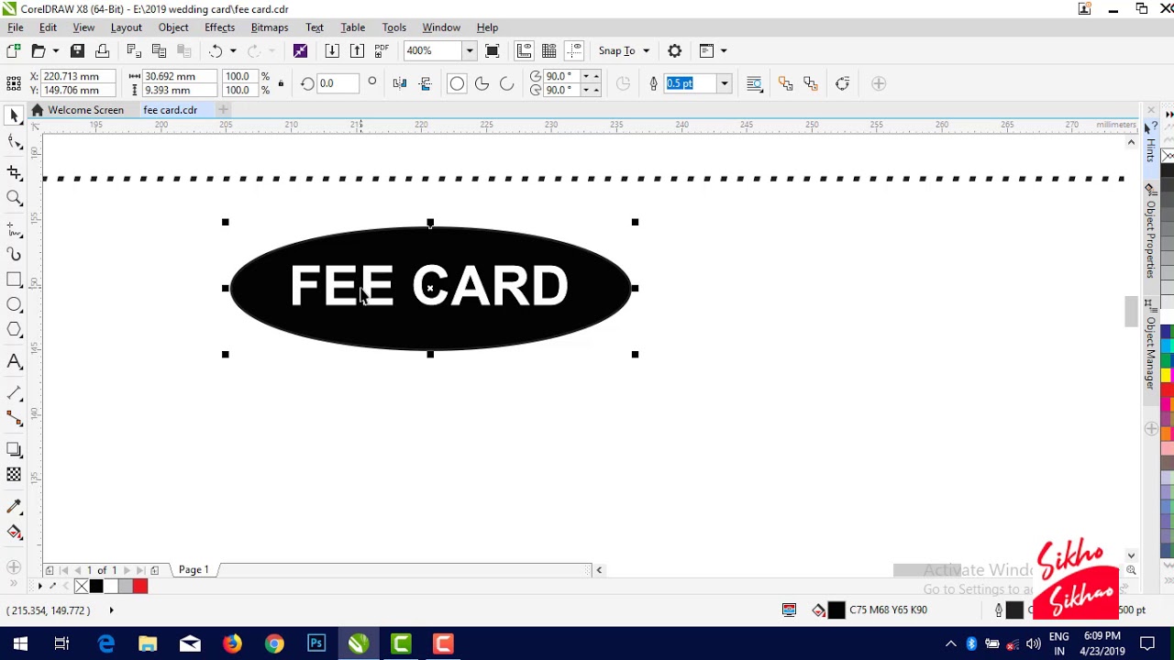Screen dimensions: 1174x660
Task: Switch to the Welcome Screen tab
Action: click(78, 110)
